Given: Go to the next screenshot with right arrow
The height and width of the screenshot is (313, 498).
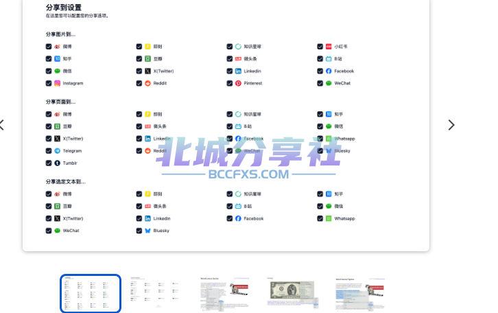Looking at the screenshot, I should [x=451, y=125].
